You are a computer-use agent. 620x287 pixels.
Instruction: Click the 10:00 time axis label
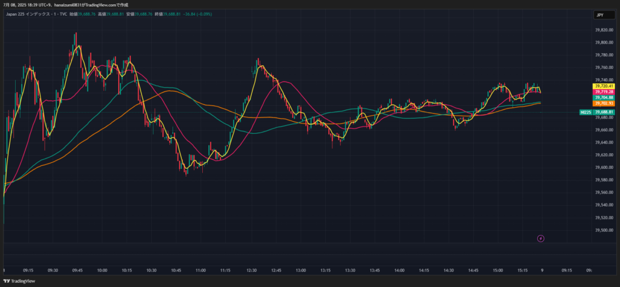[102, 271]
